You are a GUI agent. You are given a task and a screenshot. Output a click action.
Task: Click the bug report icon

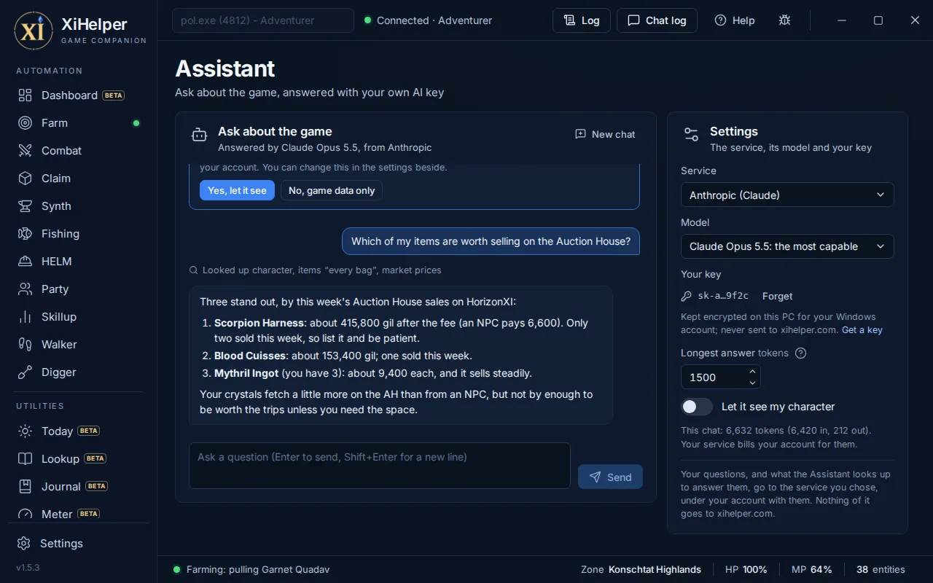point(784,20)
